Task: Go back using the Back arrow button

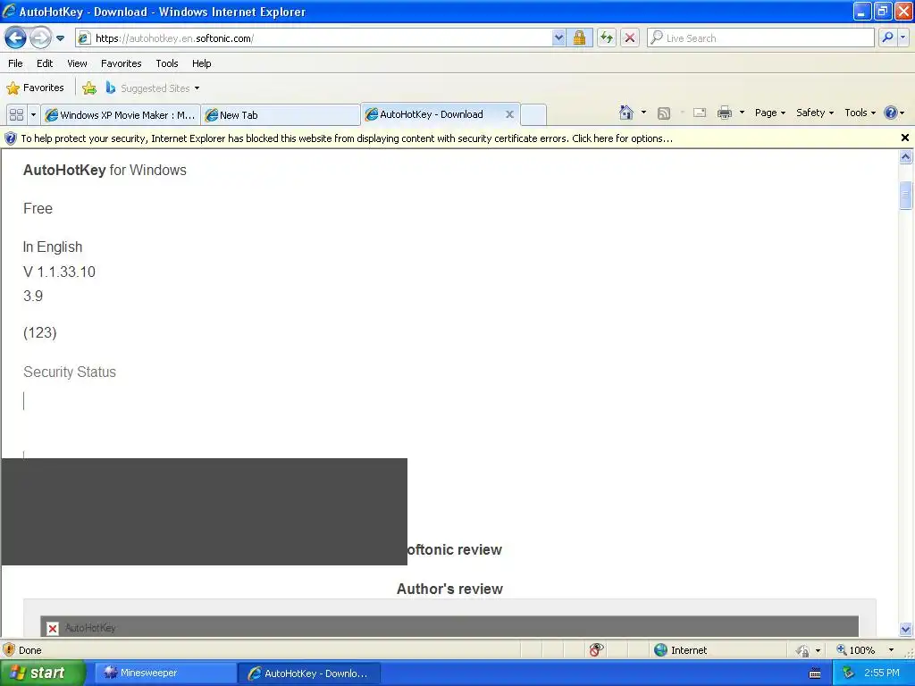Action: point(15,38)
